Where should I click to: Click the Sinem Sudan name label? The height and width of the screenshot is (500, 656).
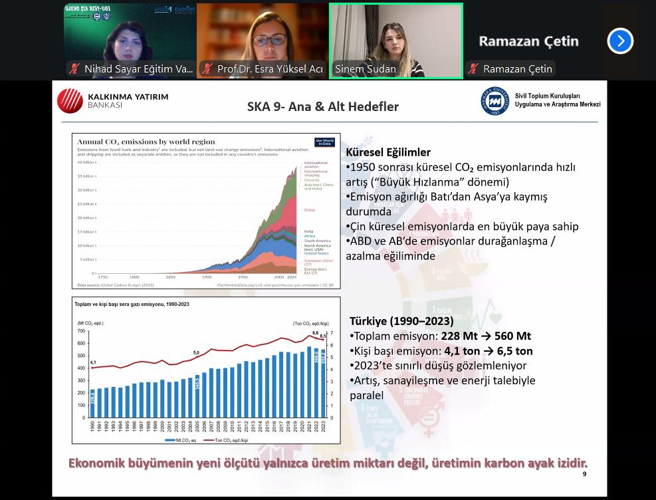pyautogui.click(x=365, y=69)
